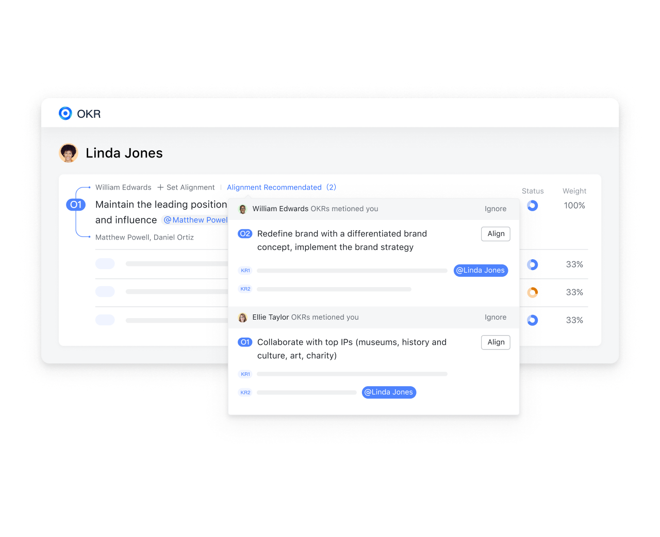Click the O2 badge for Redefine brand
Viewport: 660px width, 537px height.
click(x=245, y=234)
